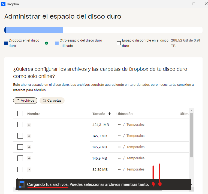Click the white available-space legend square
Screen dimensions: 208x194
[119, 43]
